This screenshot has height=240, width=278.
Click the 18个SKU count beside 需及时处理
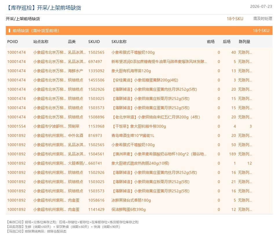235,19
